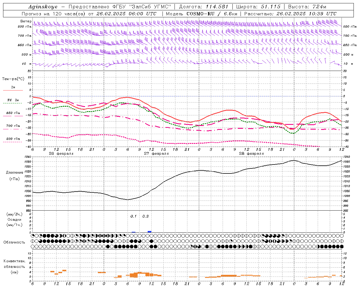Click the "500 гПа" temperature legend entry
The image size is (358, 286).
click(x=13, y=139)
